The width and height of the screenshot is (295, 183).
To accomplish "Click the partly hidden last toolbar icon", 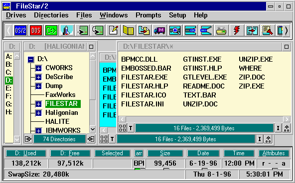I will pos(280,30).
